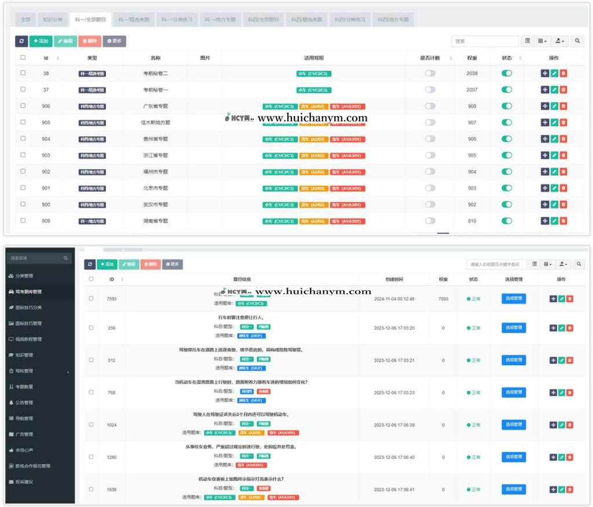
Task: Open the columns dropdown in the upper table toolbar
Action: (x=542, y=41)
